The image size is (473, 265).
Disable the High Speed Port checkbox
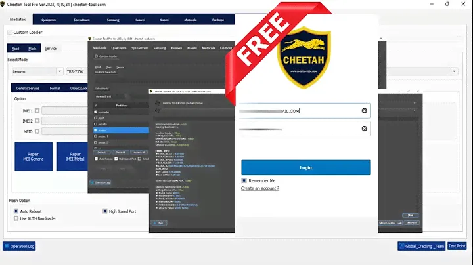104,211
